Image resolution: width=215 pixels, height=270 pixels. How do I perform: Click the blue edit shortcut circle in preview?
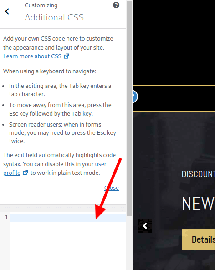pos(135,96)
